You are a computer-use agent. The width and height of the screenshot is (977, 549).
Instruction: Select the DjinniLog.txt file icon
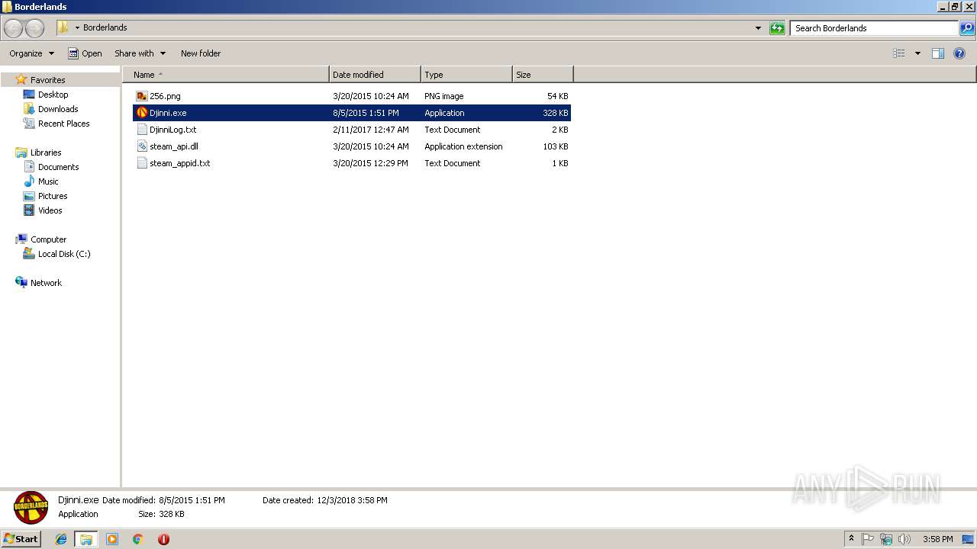coord(142,130)
